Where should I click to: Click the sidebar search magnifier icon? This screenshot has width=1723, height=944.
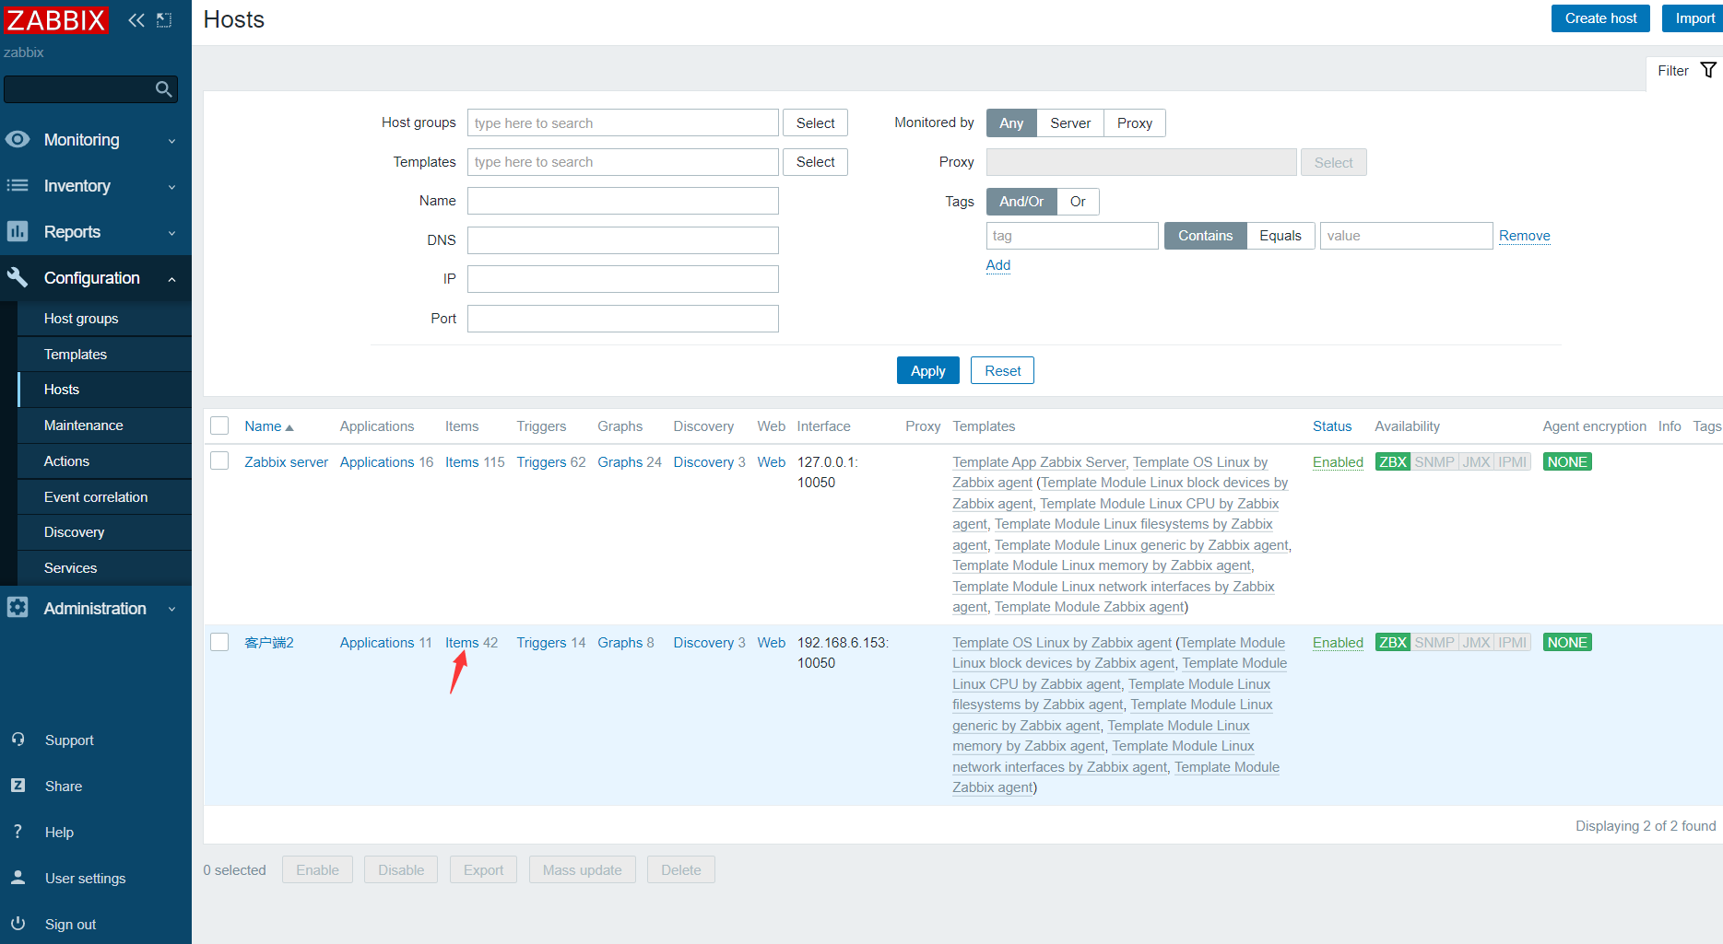tap(163, 89)
